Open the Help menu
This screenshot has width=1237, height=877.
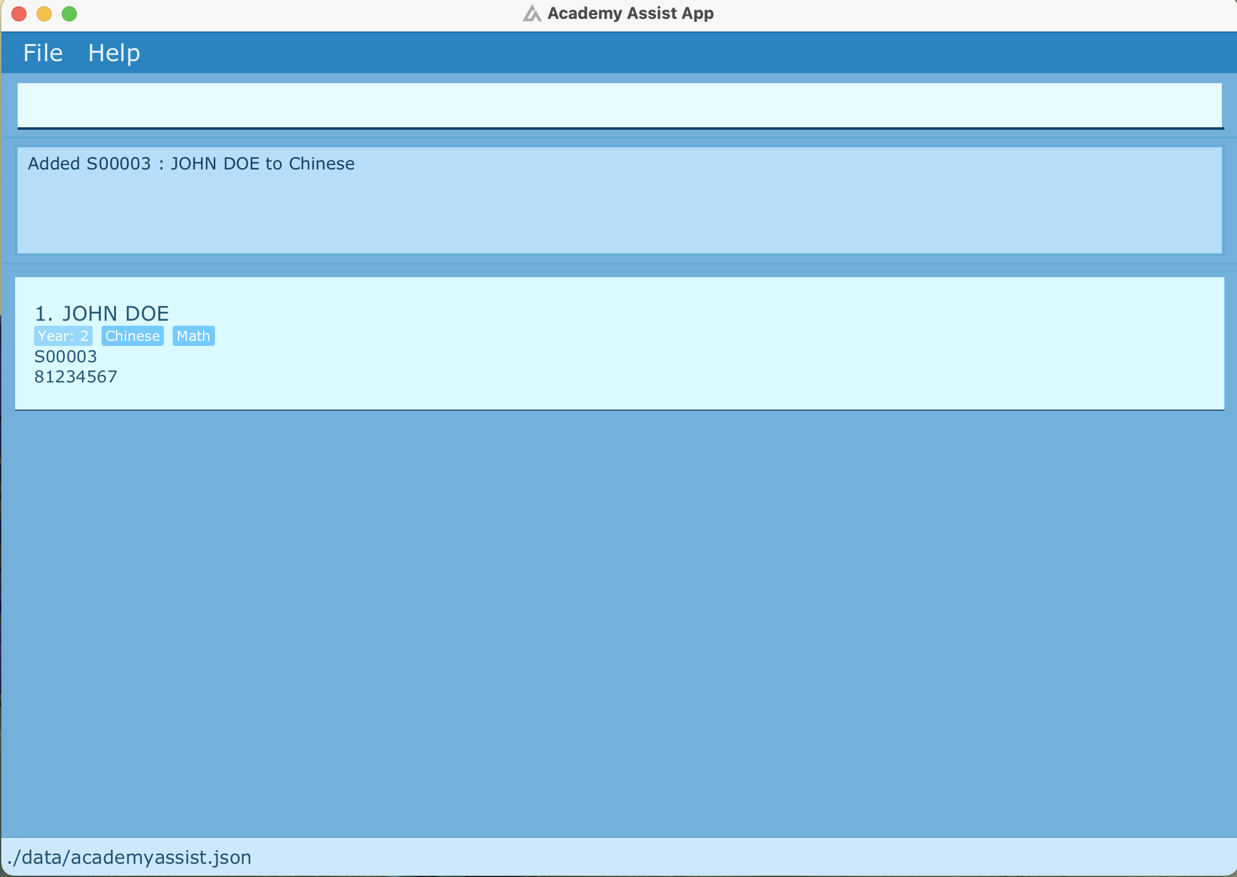(x=114, y=53)
